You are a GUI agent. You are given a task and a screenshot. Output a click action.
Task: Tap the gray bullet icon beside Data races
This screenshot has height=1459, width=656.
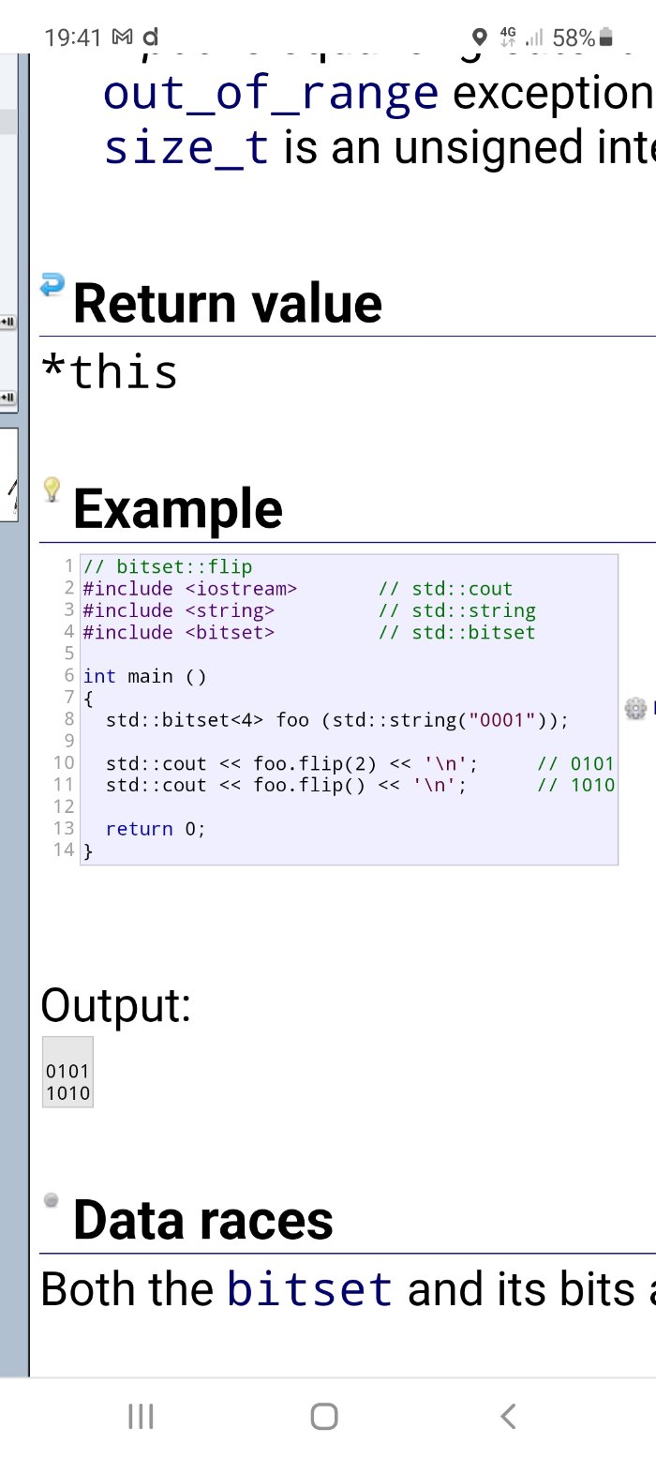(52, 1200)
